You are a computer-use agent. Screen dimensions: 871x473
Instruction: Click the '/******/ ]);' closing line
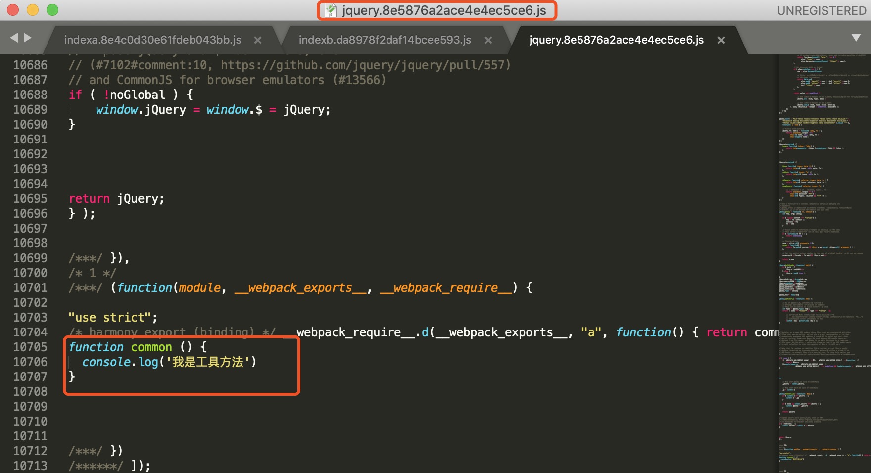(x=109, y=466)
